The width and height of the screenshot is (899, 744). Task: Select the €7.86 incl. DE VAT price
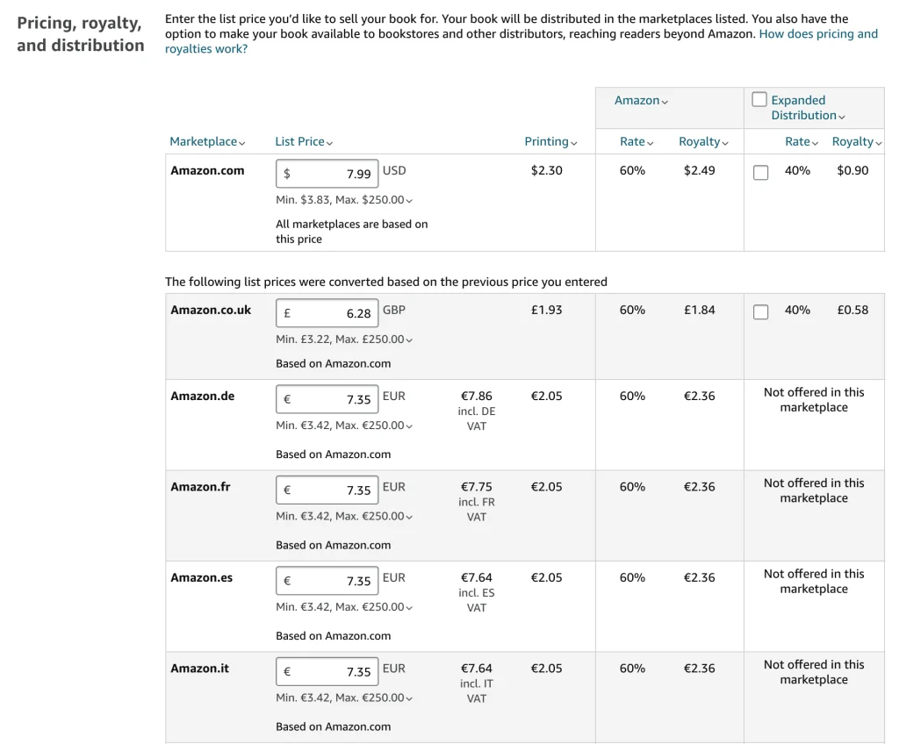[477, 411]
